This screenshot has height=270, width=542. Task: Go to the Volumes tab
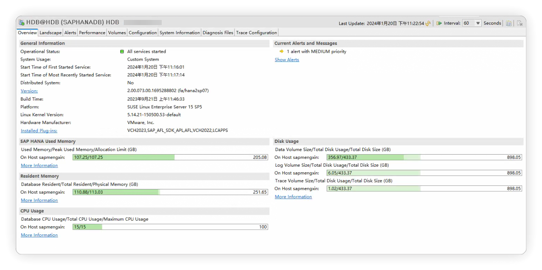[x=117, y=32]
